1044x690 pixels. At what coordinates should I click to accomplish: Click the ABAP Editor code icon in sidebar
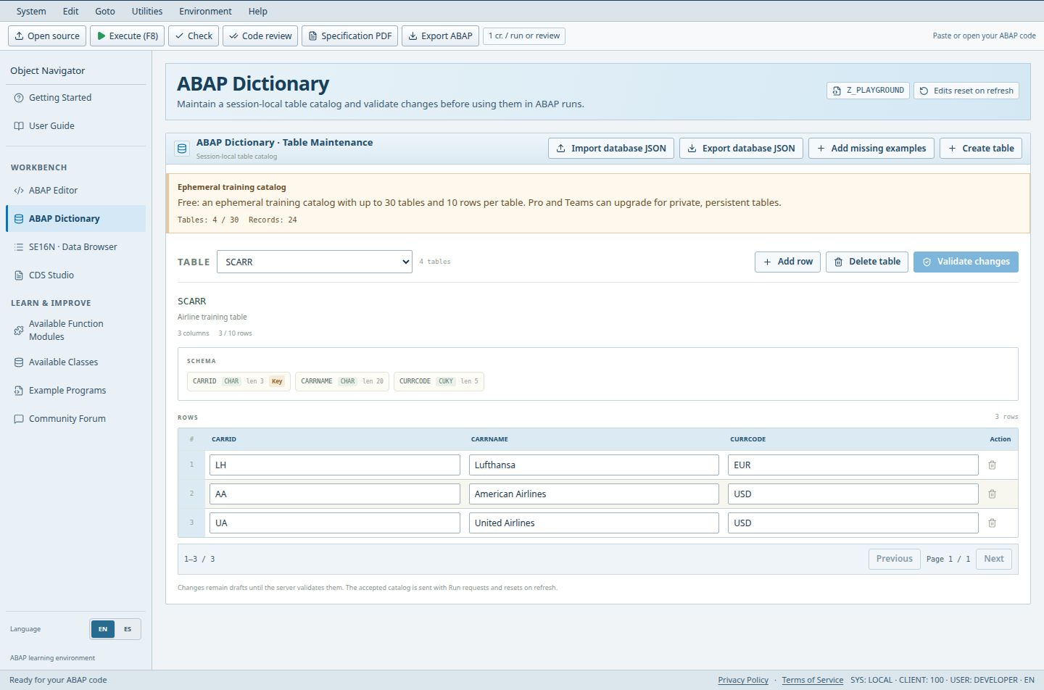click(19, 191)
